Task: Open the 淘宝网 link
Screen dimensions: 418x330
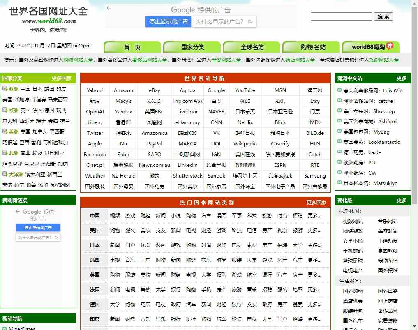Action: click(x=314, y=90)
